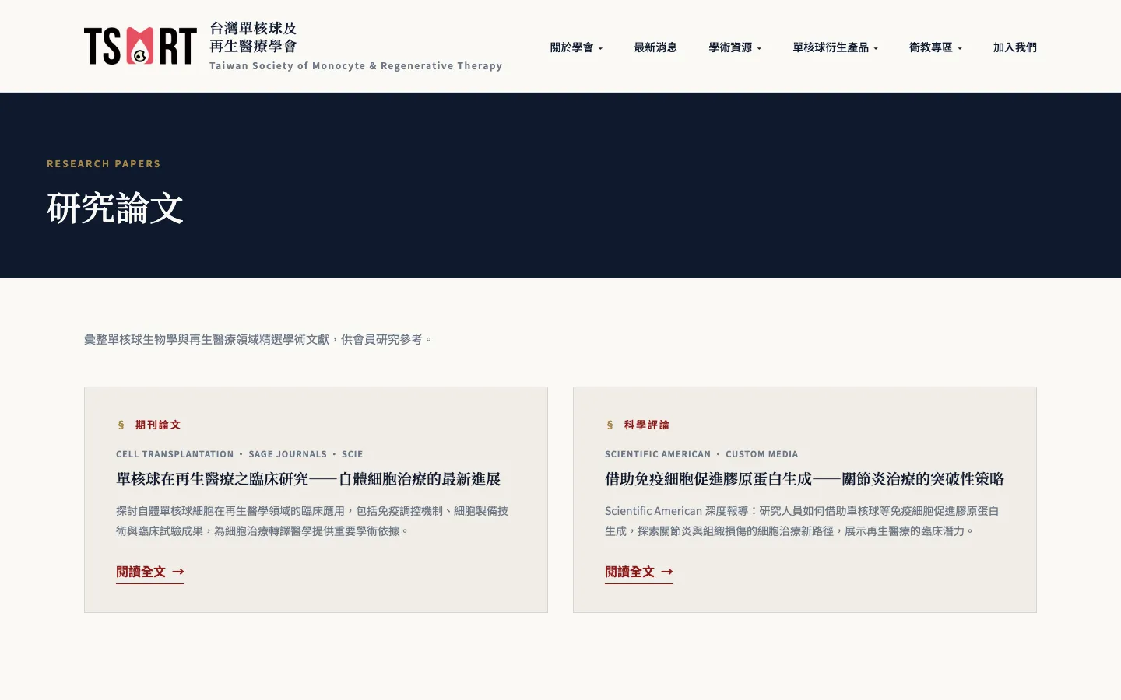Click the section icon beside 科學評論
The image size is (1121, 700).
[x=610, y=425]
